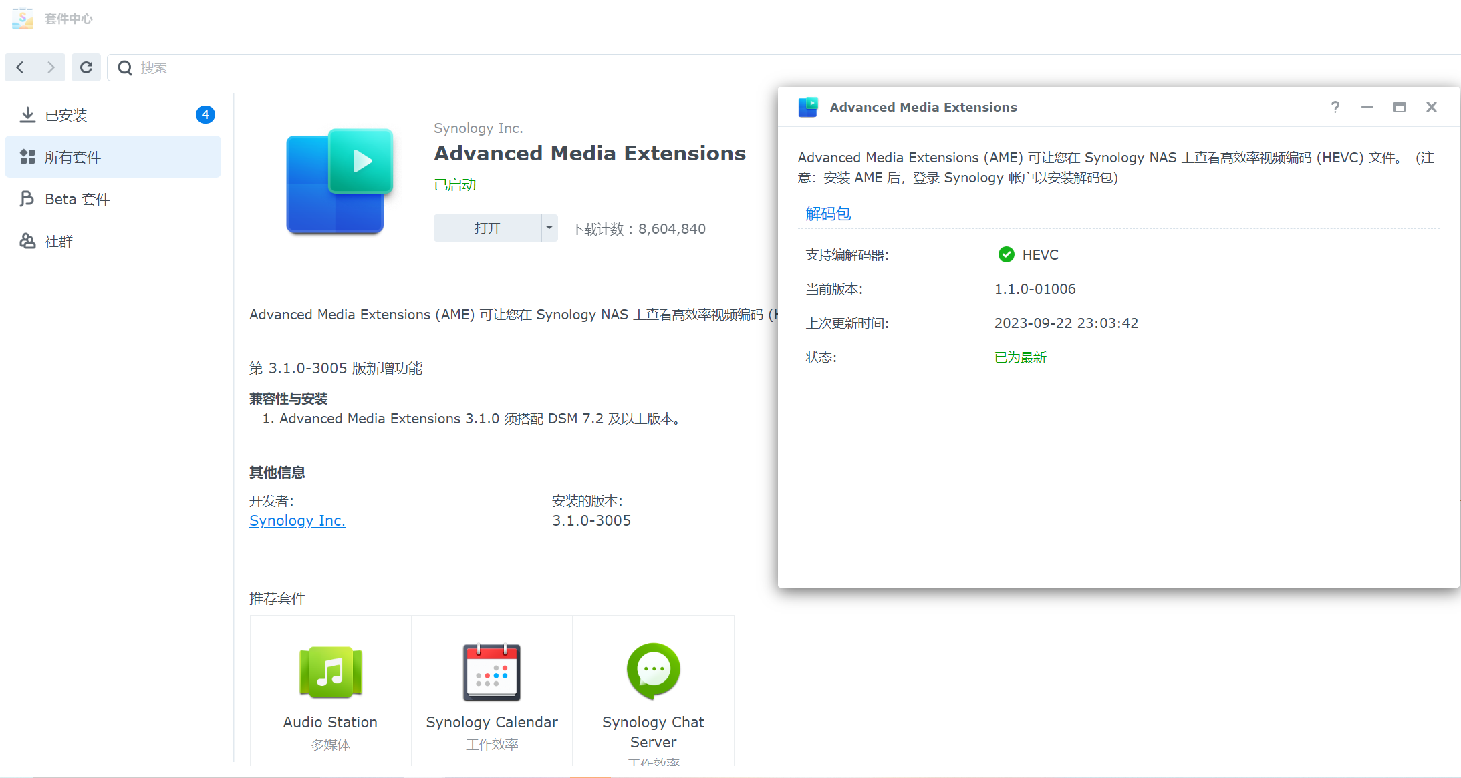The height and width of the screenshot is (778, 1461).
Task: Click the Synology Inc. publisher label above title
Action: (x=479, y=128)
